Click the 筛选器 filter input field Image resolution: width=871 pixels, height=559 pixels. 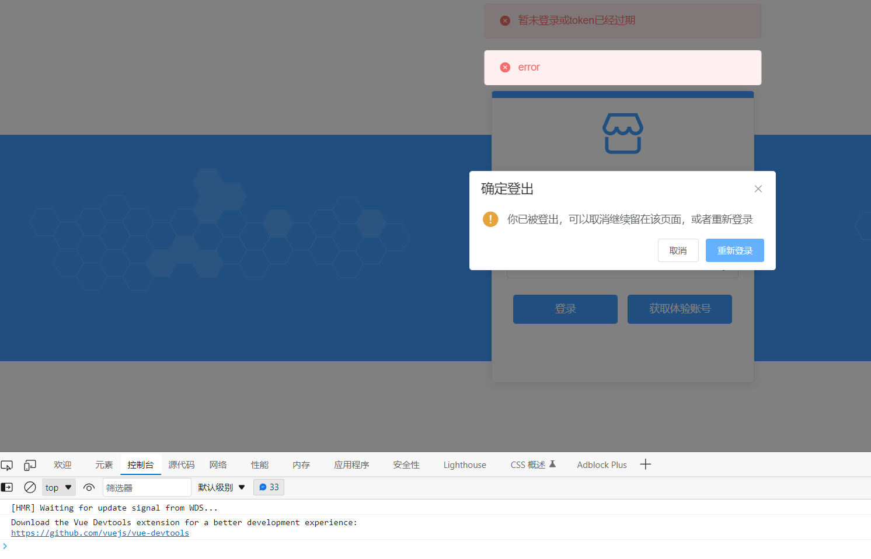coord(146,487)
